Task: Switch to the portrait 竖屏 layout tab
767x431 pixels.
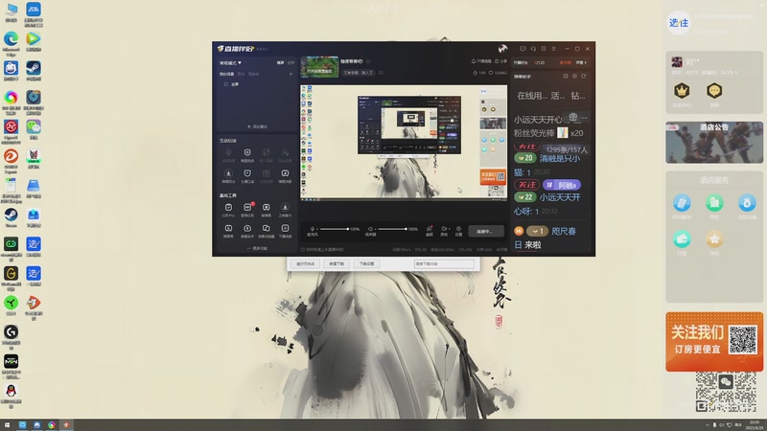Action: pyautogui.click(x=291, y=63)
